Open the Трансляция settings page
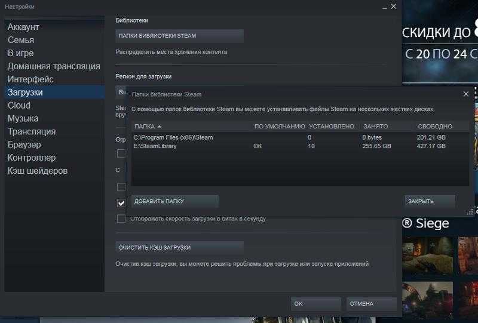 pos(32,131)
